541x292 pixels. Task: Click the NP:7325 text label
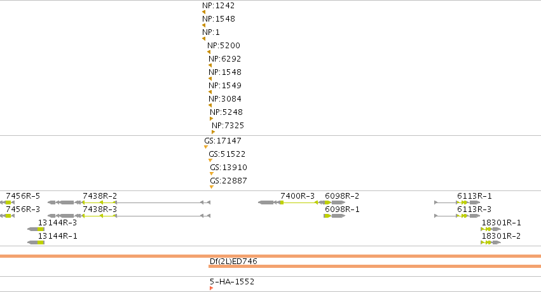(x=228, y=125)
